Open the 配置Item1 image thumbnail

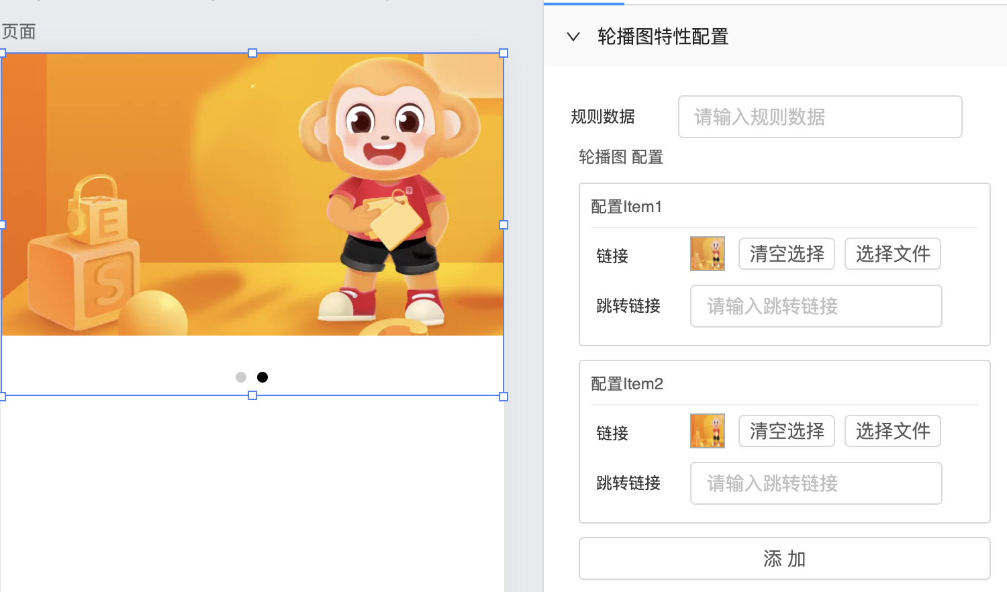(707, 254)
